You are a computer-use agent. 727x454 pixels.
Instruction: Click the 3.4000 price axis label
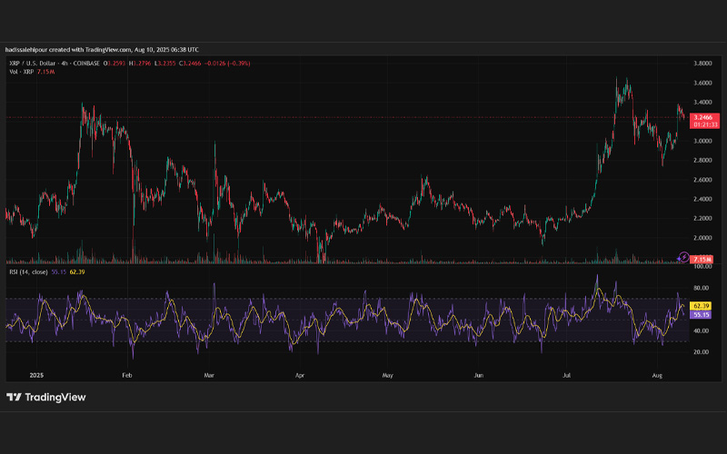(x=702, y=103)
